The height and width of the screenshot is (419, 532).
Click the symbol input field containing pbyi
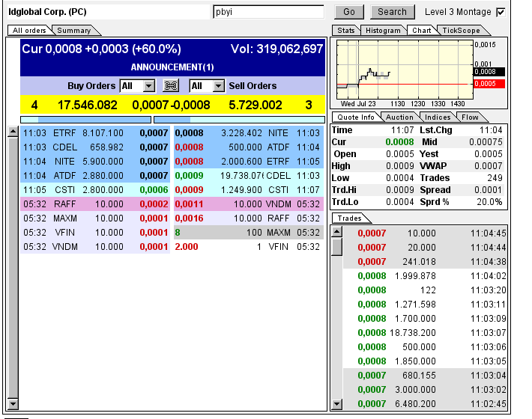pos(267,12)
